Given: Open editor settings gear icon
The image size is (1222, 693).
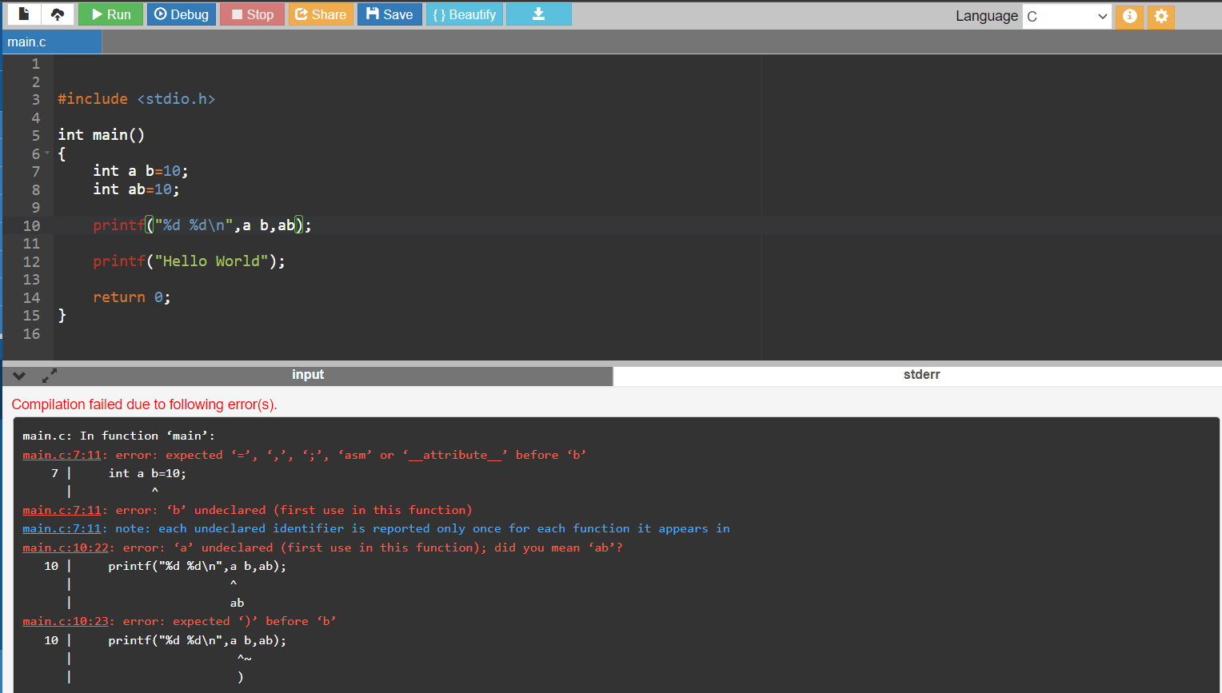Looking at the screenshot, I should coord(1161,16).
